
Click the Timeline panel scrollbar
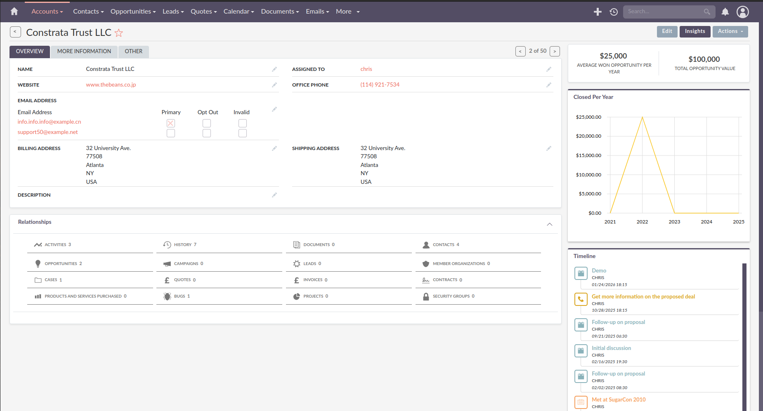744,336
